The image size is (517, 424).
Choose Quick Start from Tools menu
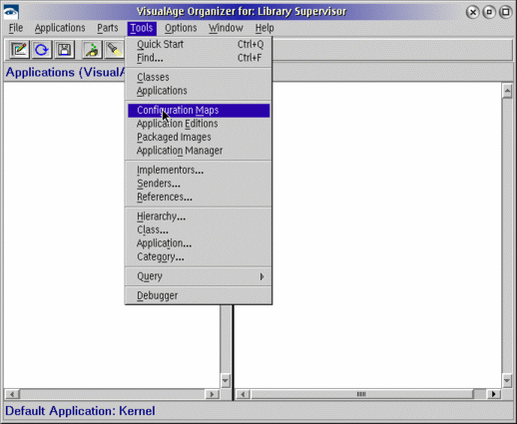pyautogui.click(x=199, y=44)
